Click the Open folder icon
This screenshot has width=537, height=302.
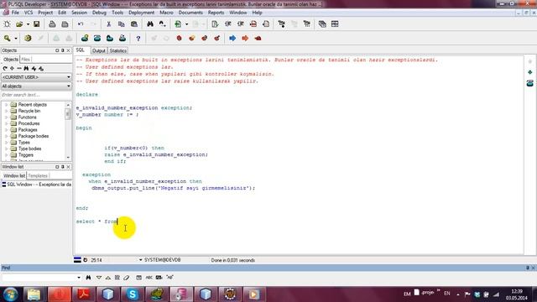(x=19, y=24)
